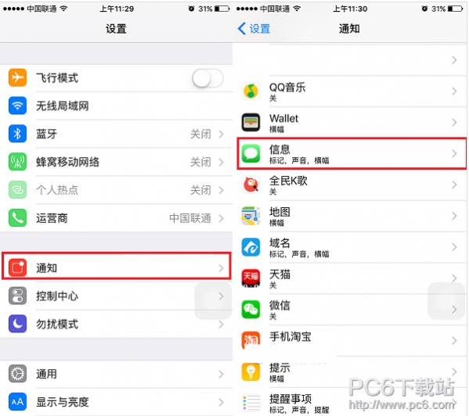
Task: Tap the Wi-Fi (无线局域网) icon
Action: click(x=18, y=106)
